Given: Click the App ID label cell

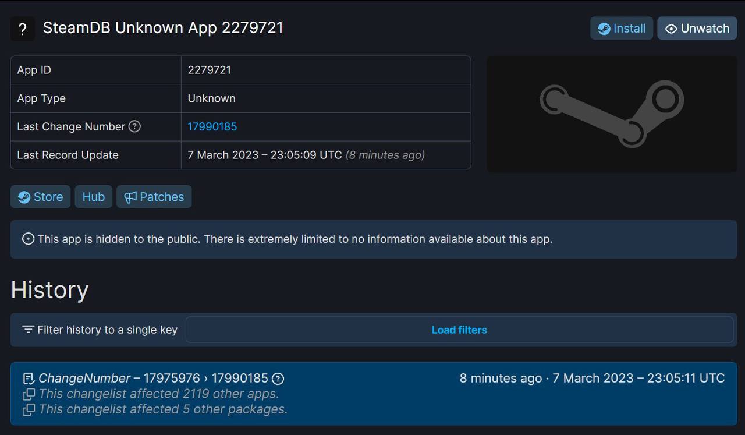Looking at the screenshot, I should click(96, 70).
